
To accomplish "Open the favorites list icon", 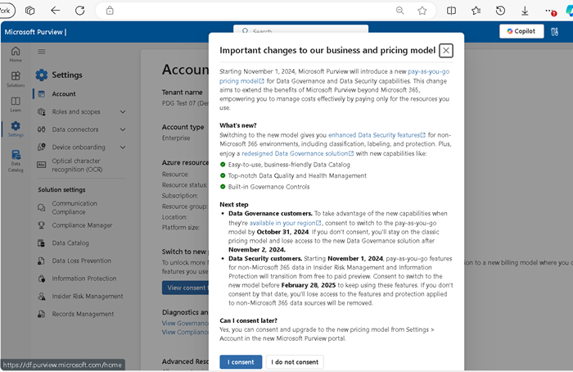I will [476, 11].
